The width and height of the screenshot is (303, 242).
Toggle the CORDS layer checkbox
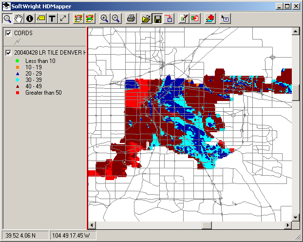8,33
